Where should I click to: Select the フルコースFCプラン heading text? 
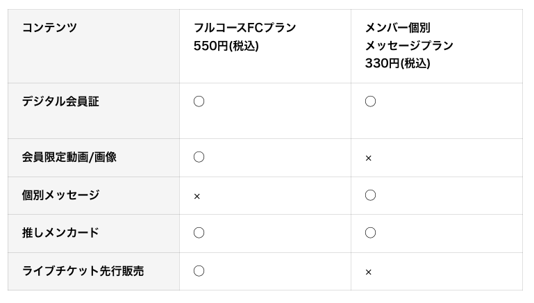pyautogui.click(x=245, y=28)
